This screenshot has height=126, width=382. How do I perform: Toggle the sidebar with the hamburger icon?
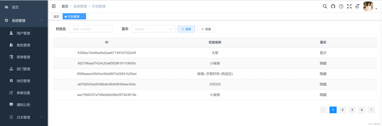click(x=54, y=6)
